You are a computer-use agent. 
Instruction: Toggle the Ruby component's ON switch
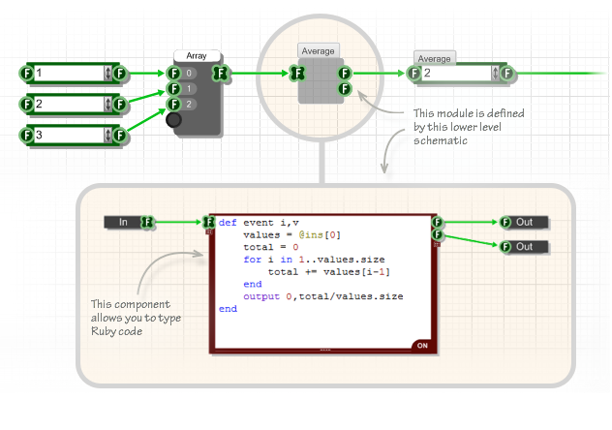pyautogui.click(x=422, y=346)
